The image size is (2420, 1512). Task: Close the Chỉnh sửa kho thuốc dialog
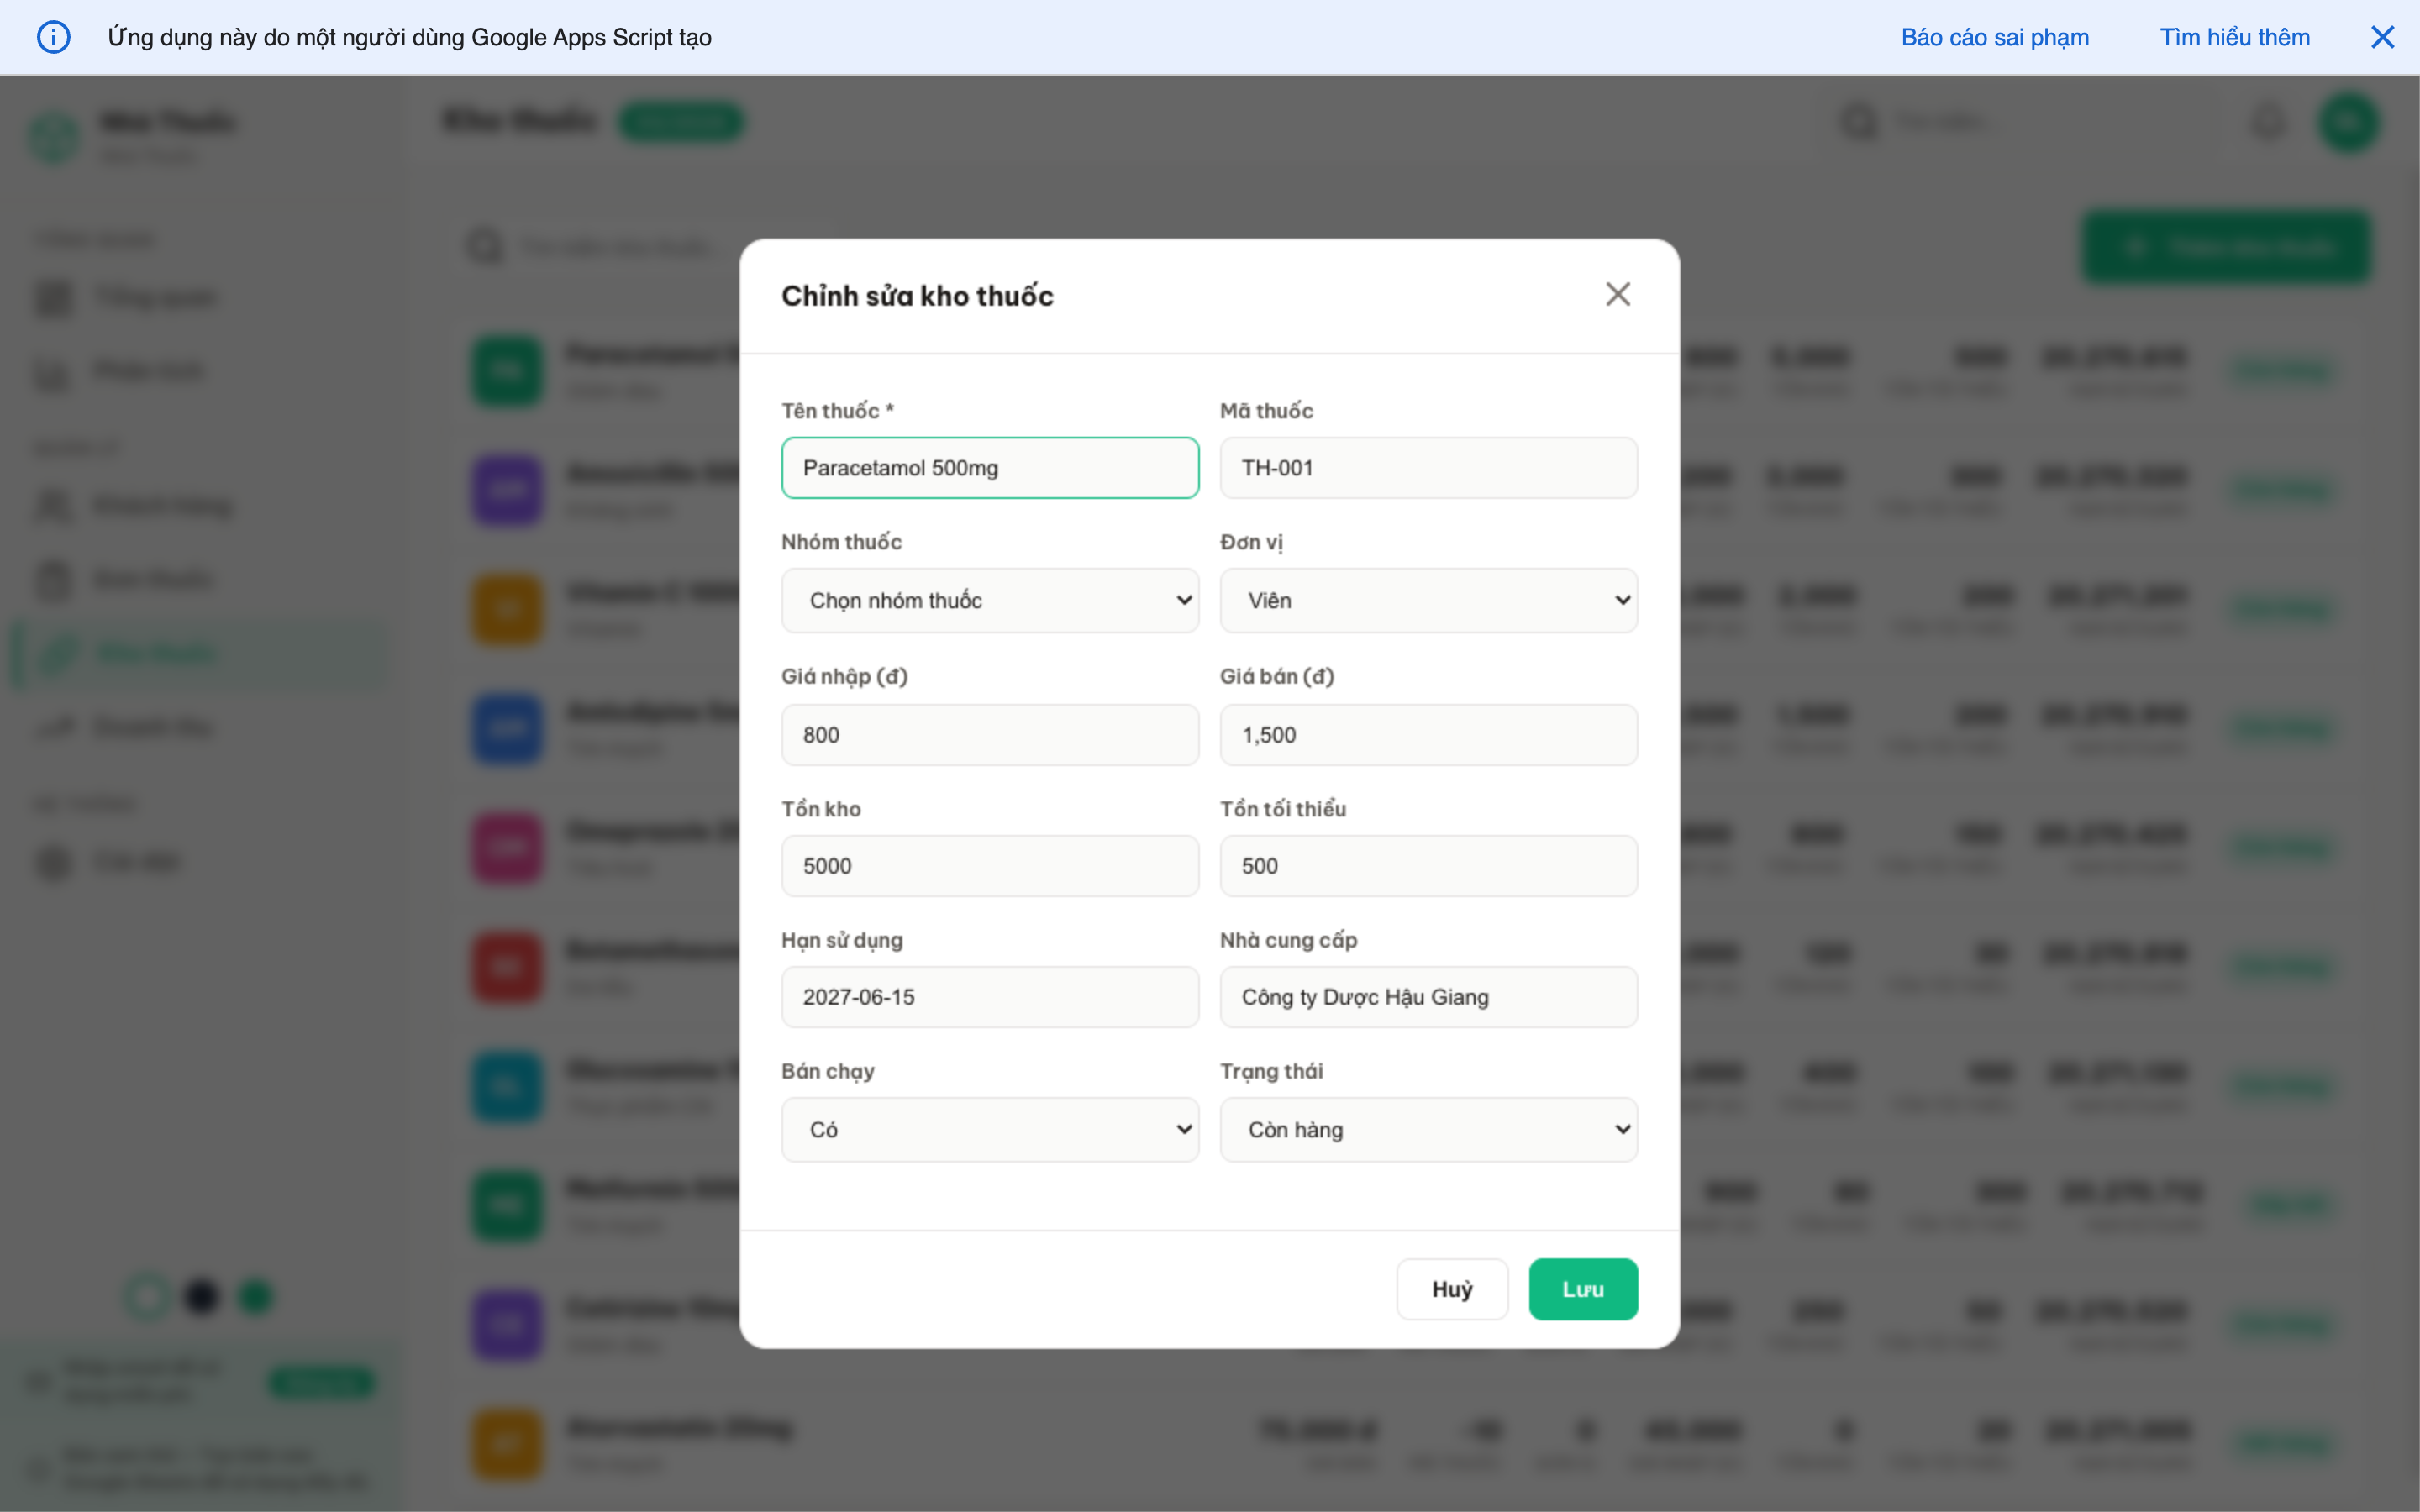click(1618, 294)
